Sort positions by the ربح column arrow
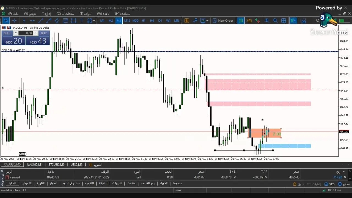 coord(343,172)
